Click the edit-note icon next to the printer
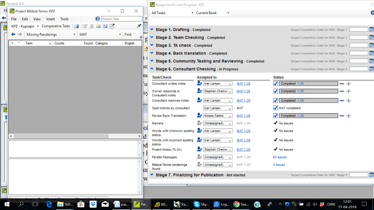The height and width of the screenshot is (210, 374). 85,26
